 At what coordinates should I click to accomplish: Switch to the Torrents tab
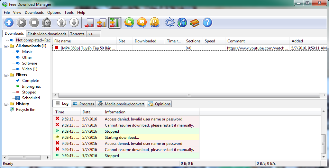77,34
